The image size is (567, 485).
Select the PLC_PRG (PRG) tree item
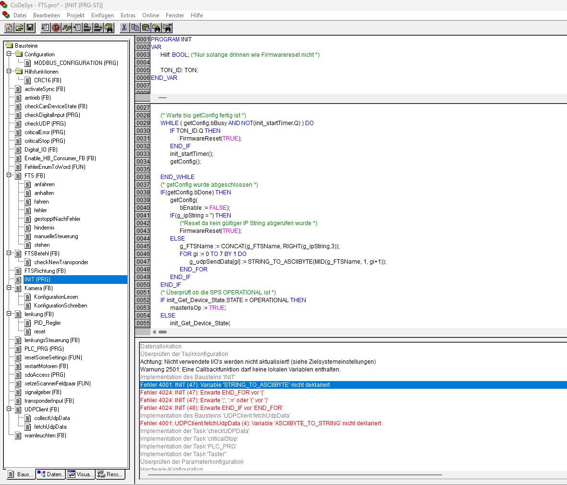point(44,349)
